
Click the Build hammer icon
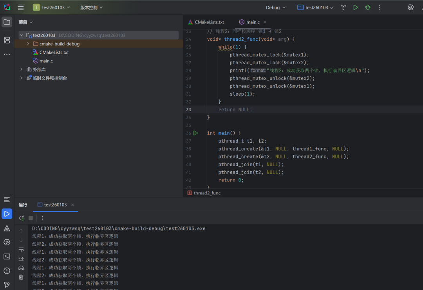click(x=343, y=7)
